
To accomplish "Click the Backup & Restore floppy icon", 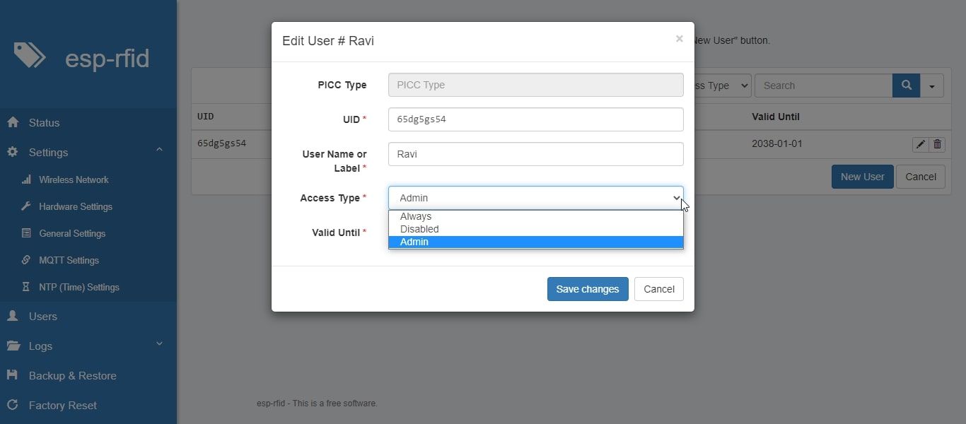I will (12, 376).
